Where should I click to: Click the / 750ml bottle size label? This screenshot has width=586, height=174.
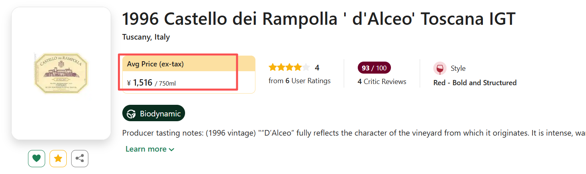165,84
